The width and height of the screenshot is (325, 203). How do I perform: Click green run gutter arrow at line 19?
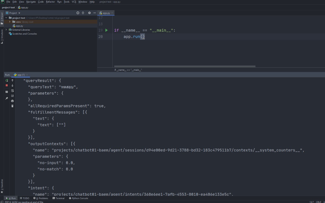107,30
